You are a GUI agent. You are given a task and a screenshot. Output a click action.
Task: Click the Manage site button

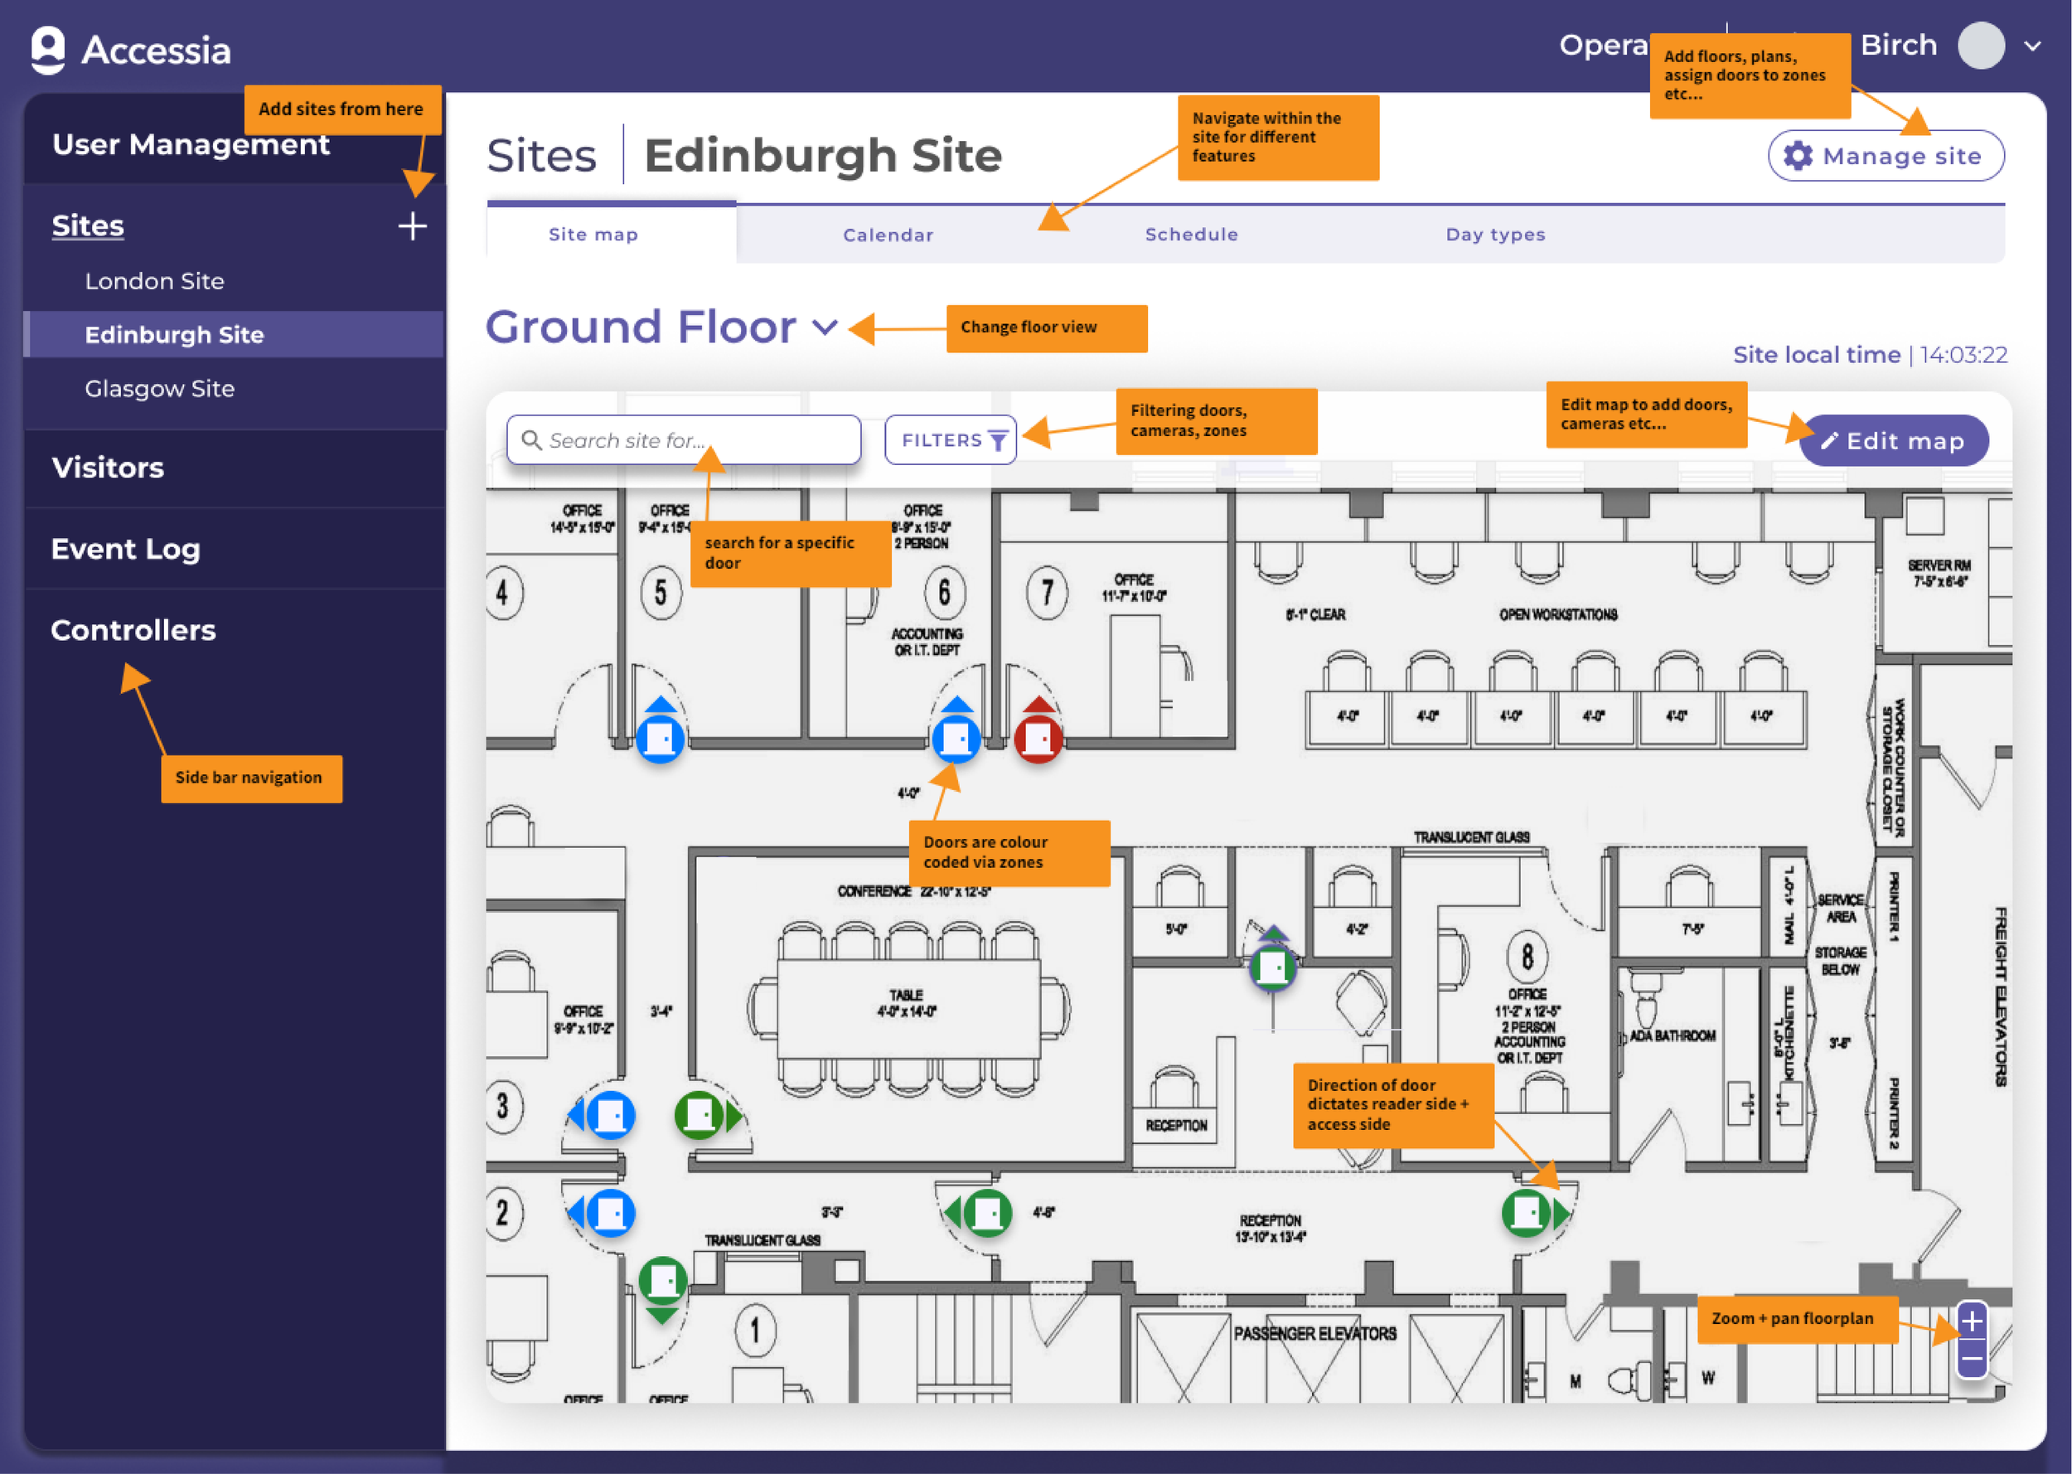point(1886,156)
